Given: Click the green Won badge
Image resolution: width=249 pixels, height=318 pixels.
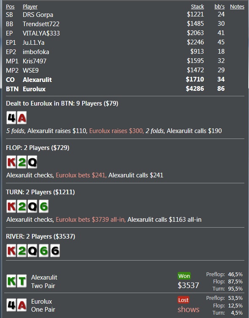Looking at the screenshot, I should point(184,276).
